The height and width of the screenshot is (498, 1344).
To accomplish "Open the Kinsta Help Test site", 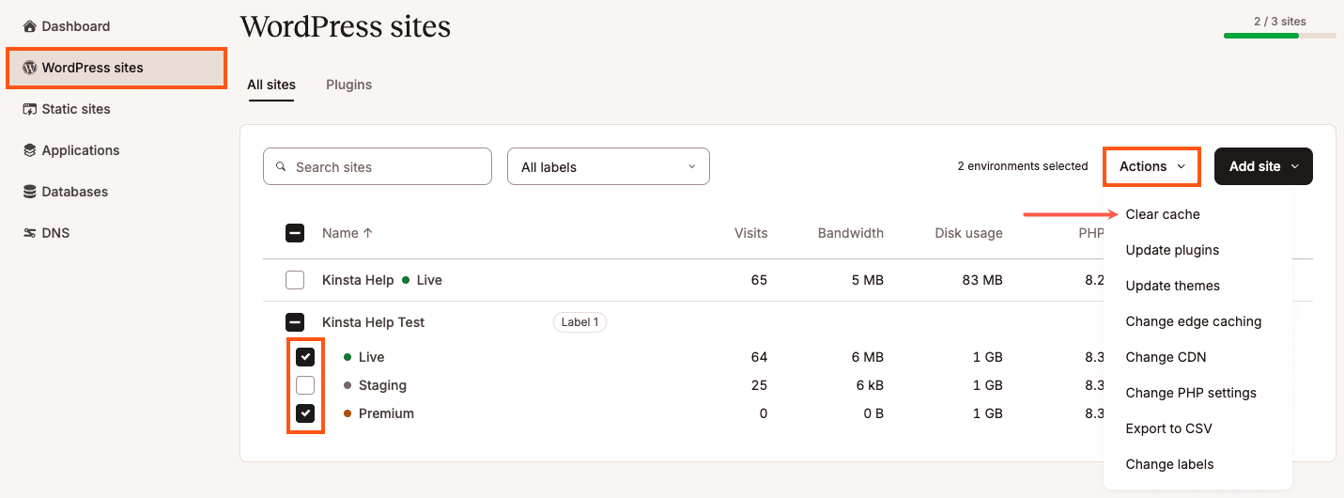I will [x=373, y=322].
